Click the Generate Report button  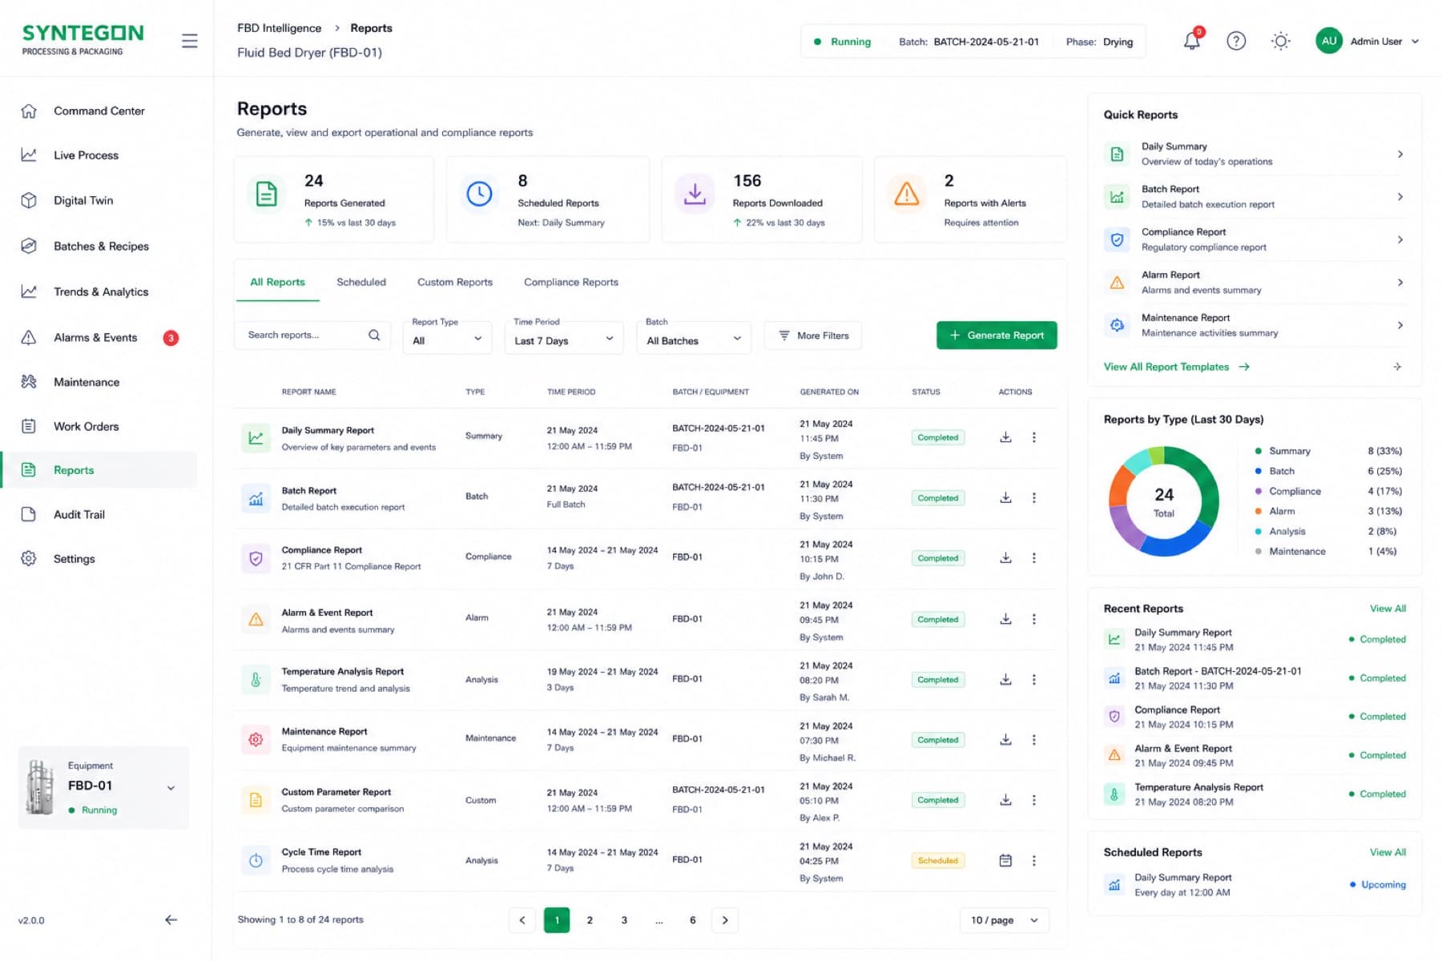[997, 335]
